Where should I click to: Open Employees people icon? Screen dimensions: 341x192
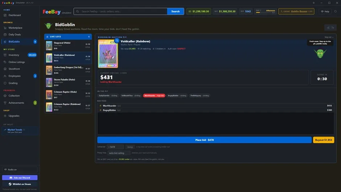click(5, 76)
